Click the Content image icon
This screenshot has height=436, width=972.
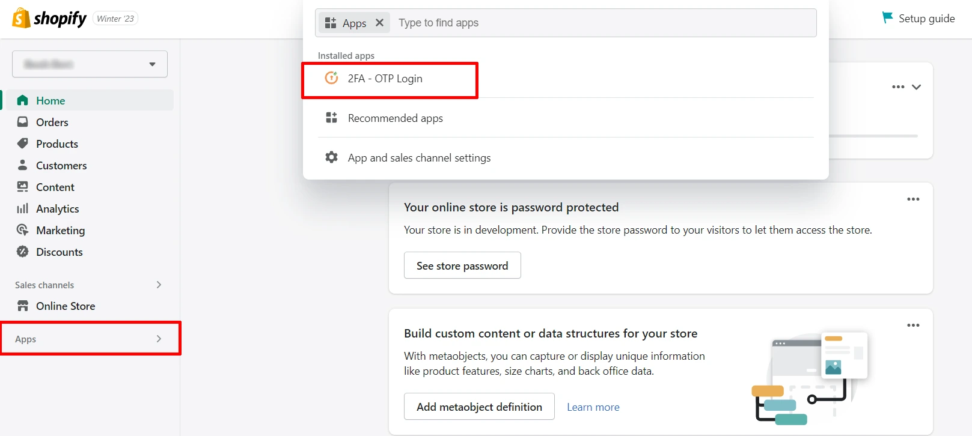click(23, 187)
